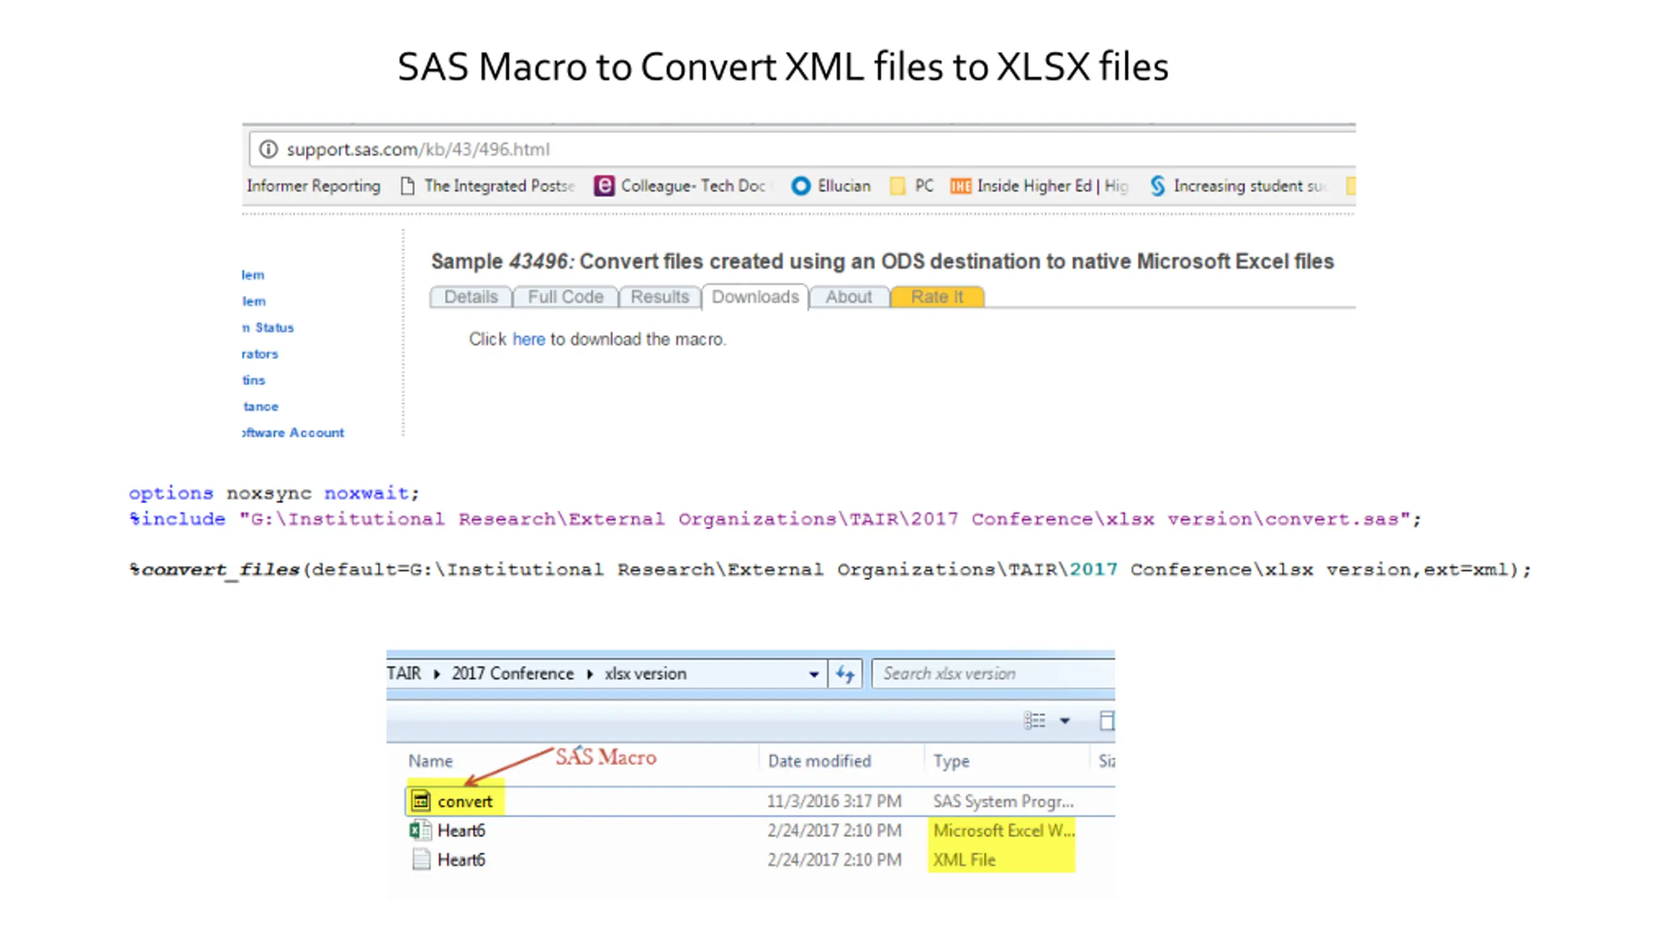Select the Downloads tab
Screen dimensions: 1677x943
click(755, 297)
